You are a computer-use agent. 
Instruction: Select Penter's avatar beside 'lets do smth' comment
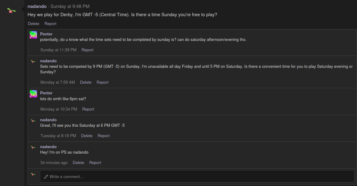(x=33, y=94)
